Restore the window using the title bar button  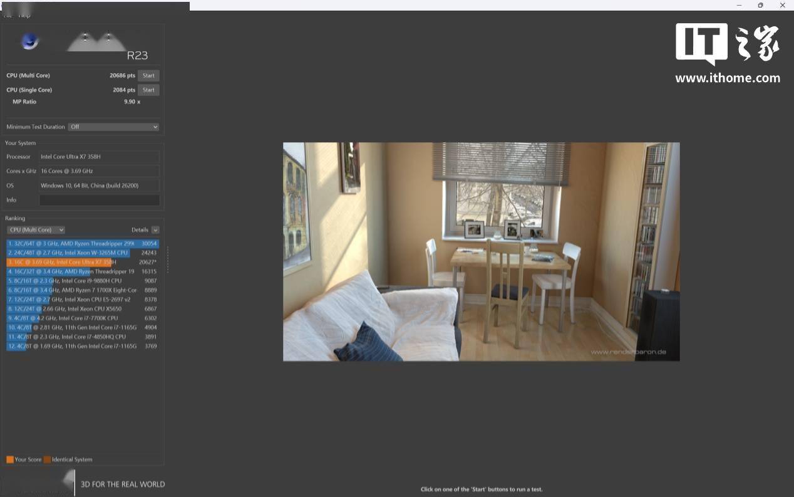point(760,5)
